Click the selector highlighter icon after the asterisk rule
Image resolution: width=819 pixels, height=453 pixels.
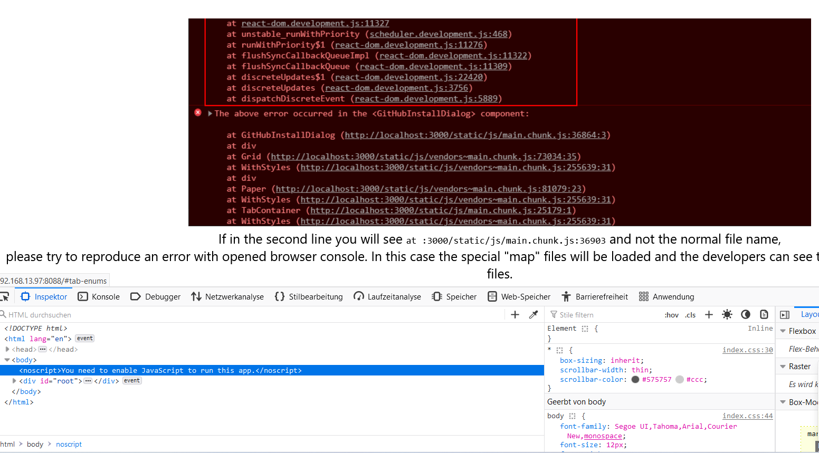click(559, 350)
